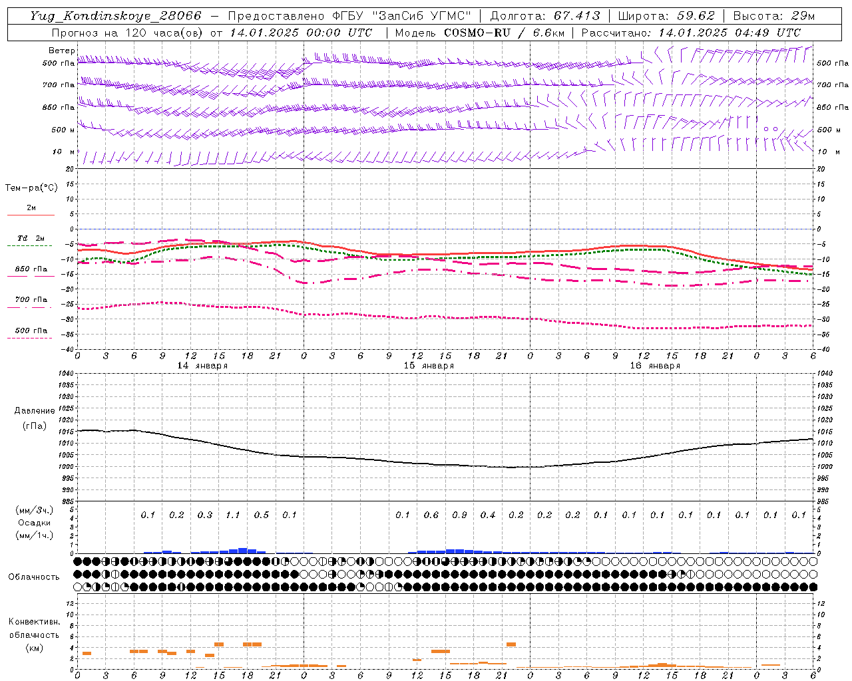The height and width of the screenshot is (681, 852).
Task: Click the station title Yug_Kondinskoye_28066
Action: coord(115,16)
